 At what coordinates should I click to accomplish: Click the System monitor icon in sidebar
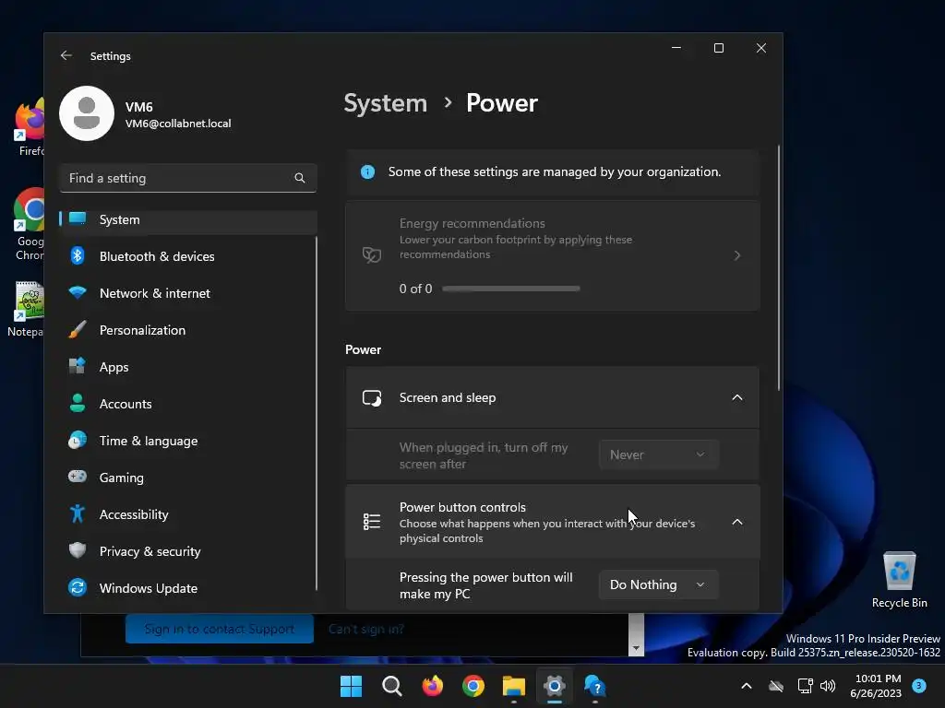[x=78, y=218]
